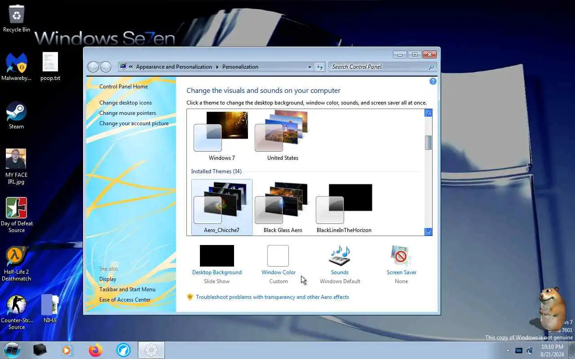575x359 pixels.
Task: Open the Display link
Action: pos(108,279)
